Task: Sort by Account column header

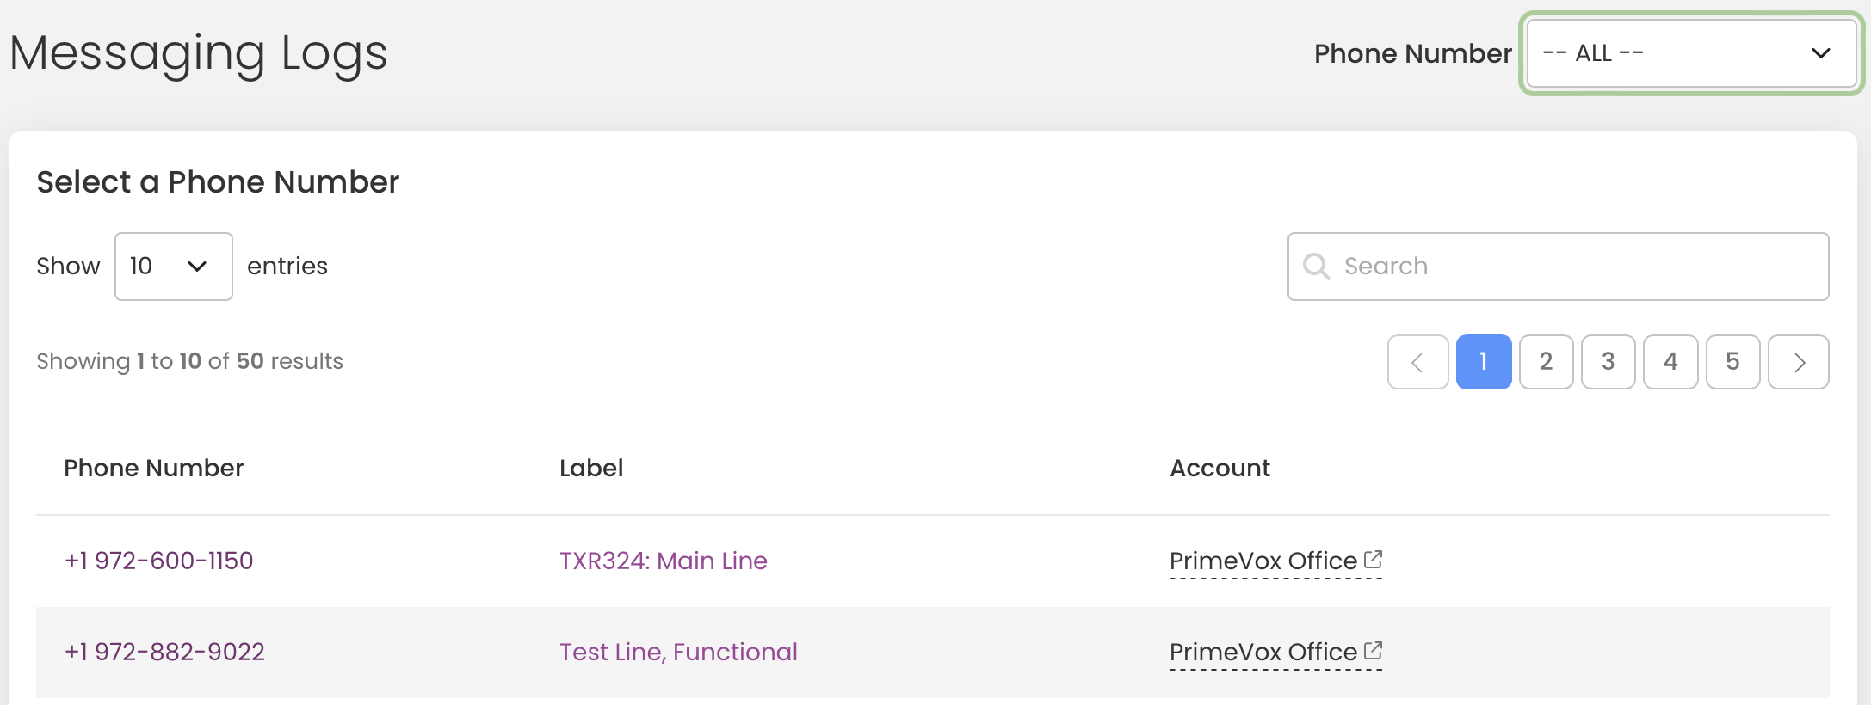Action: pos(1220,468)
